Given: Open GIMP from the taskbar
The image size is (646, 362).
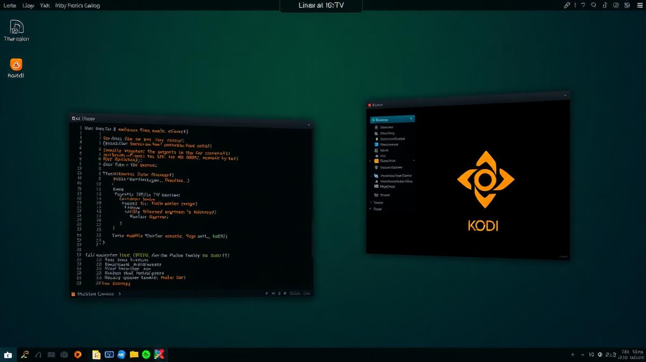Looking at the screenshot, I should tap(158, 354).
